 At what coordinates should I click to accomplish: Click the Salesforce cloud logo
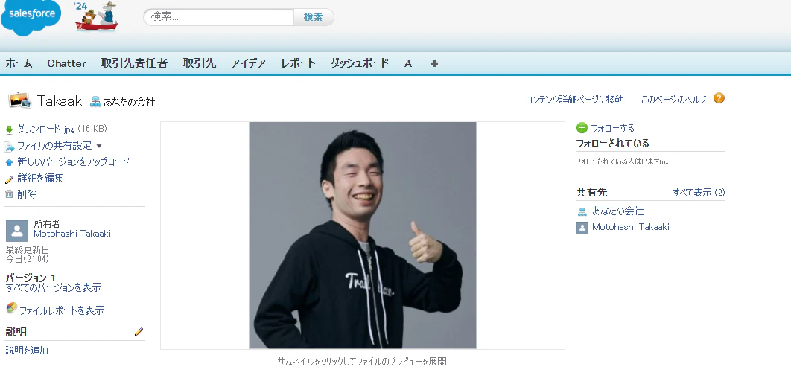(x=31, y=16)
